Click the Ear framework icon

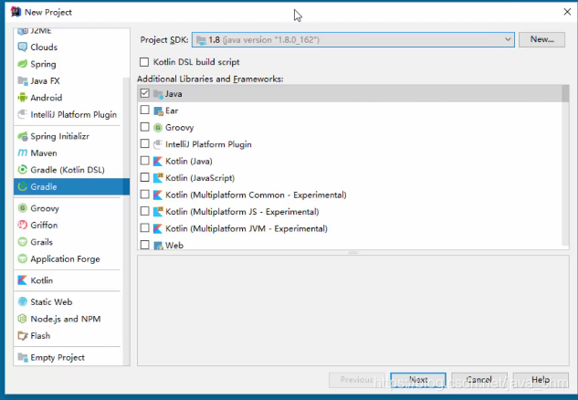158,111
